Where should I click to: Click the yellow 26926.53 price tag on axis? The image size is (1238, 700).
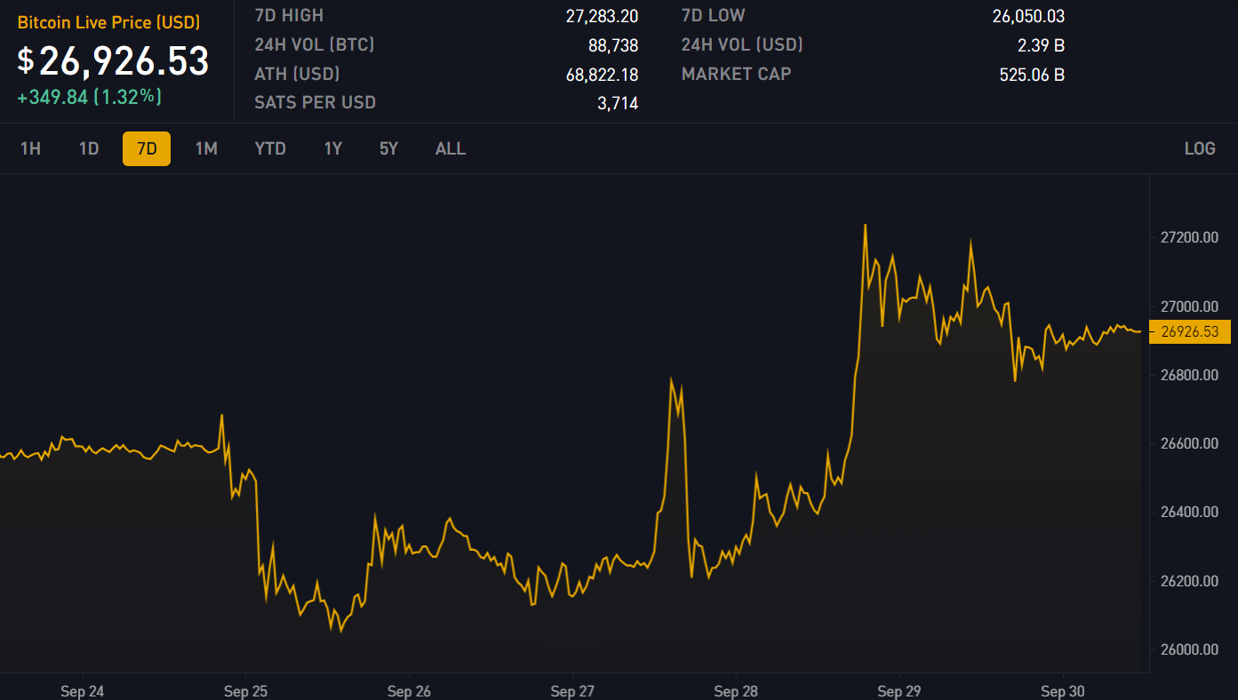point(1189,331)
